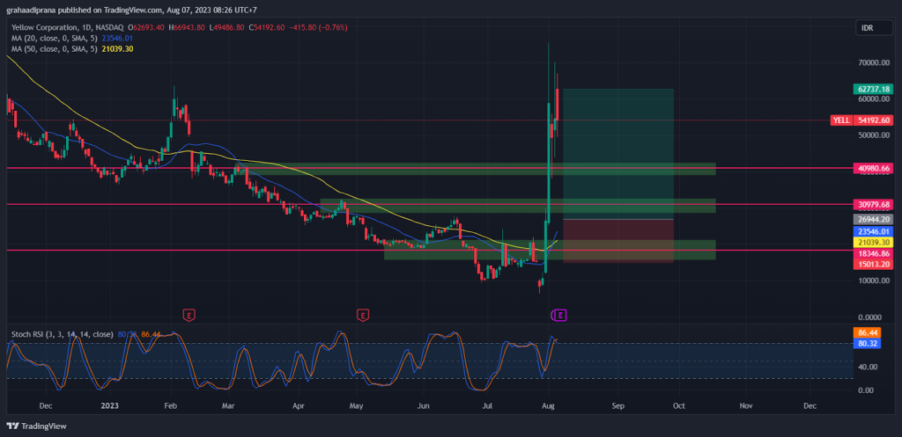Click the Nov label on time axis
Image resolution: width=902 pixels, height=437 pixels.
745,405
